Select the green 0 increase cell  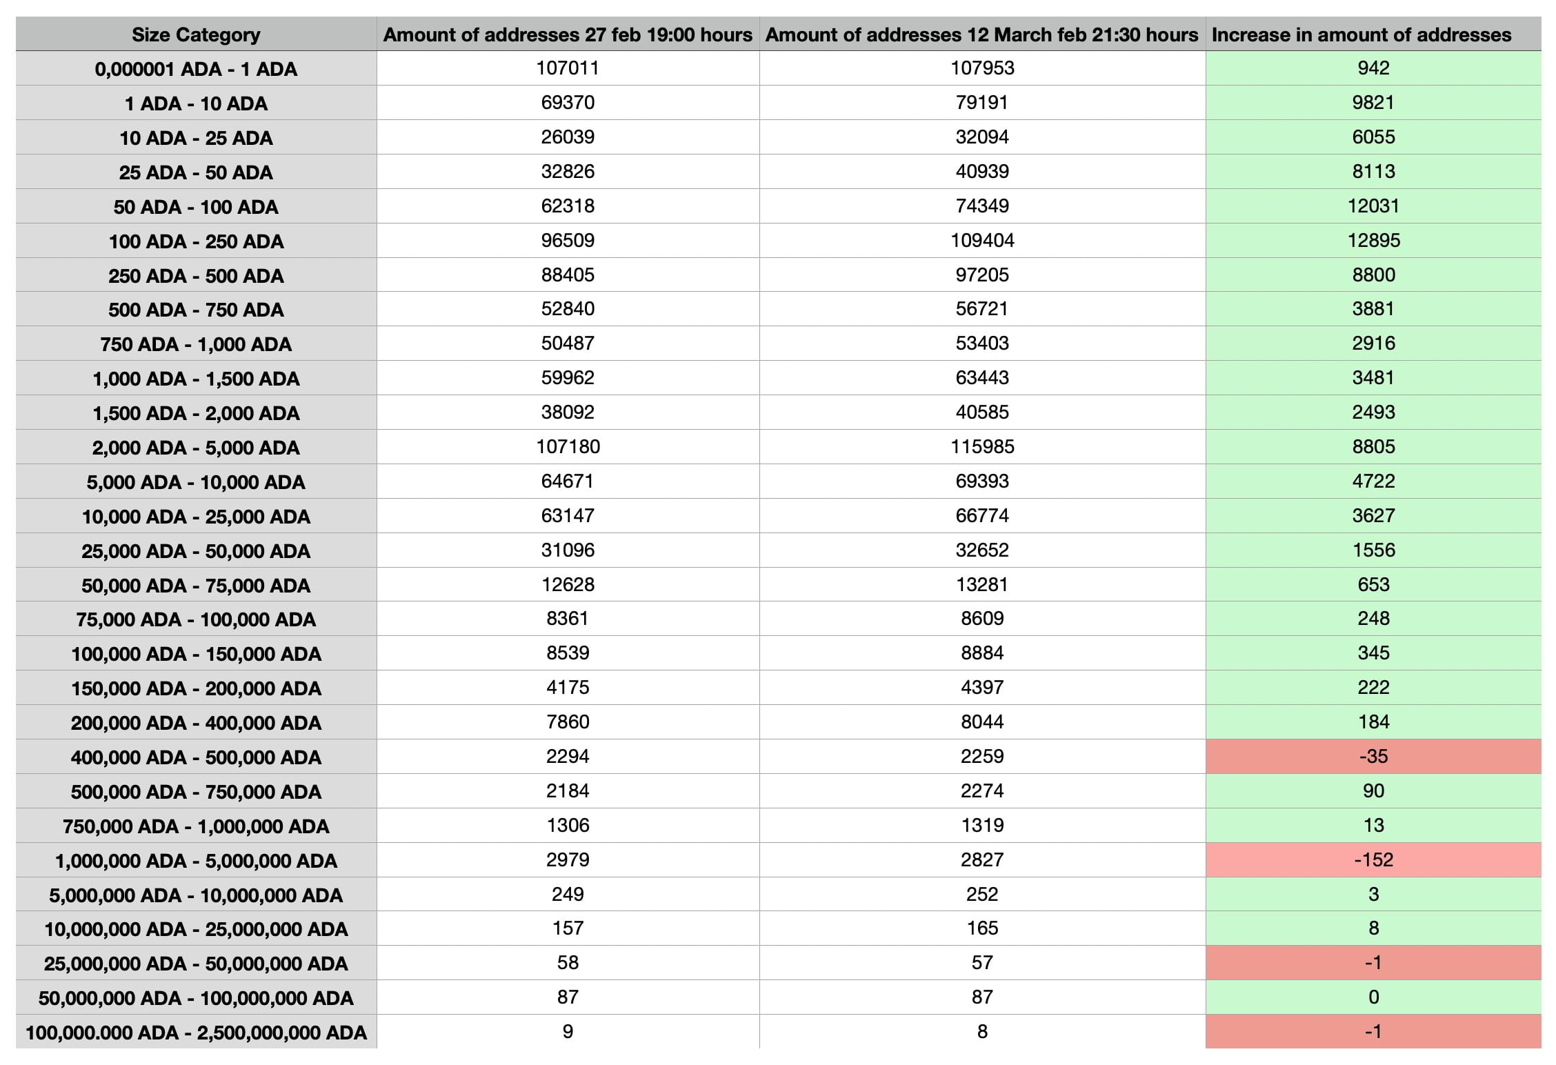click(x=1373, y=997)
